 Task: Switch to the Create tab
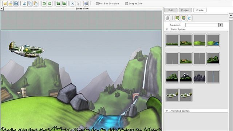[x=200, y=10]
